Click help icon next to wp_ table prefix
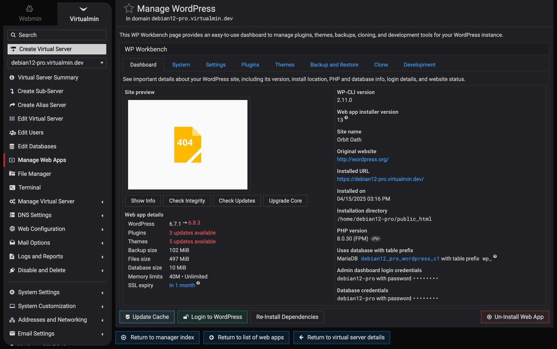The image size is (557, 349). (495, 256)
